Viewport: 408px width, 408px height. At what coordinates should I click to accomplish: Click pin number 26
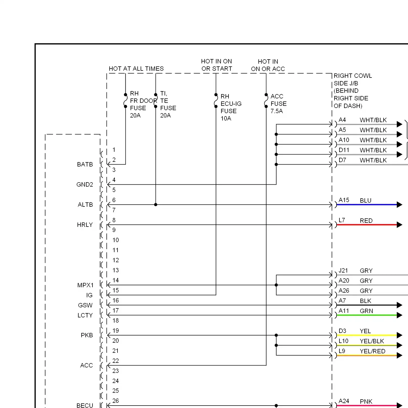coord(116,401)
